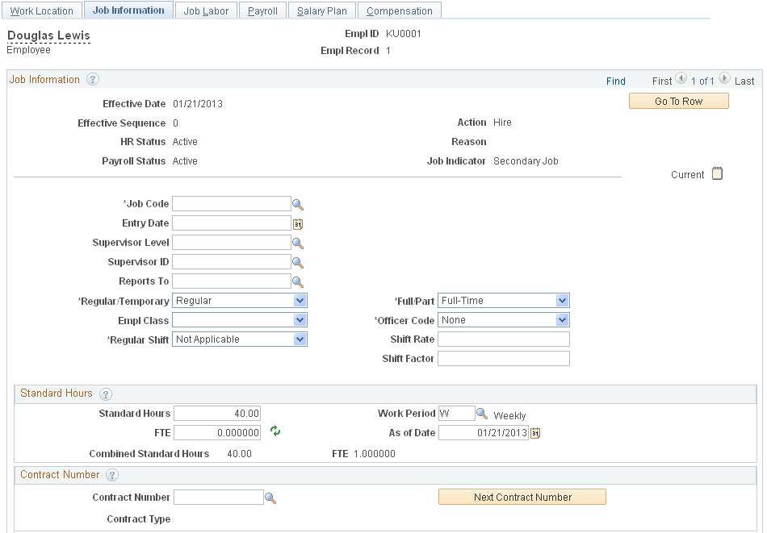The image size is (767, 533).
Task: Switch to the Payroll tab
Action: click(x=262, y=10)
